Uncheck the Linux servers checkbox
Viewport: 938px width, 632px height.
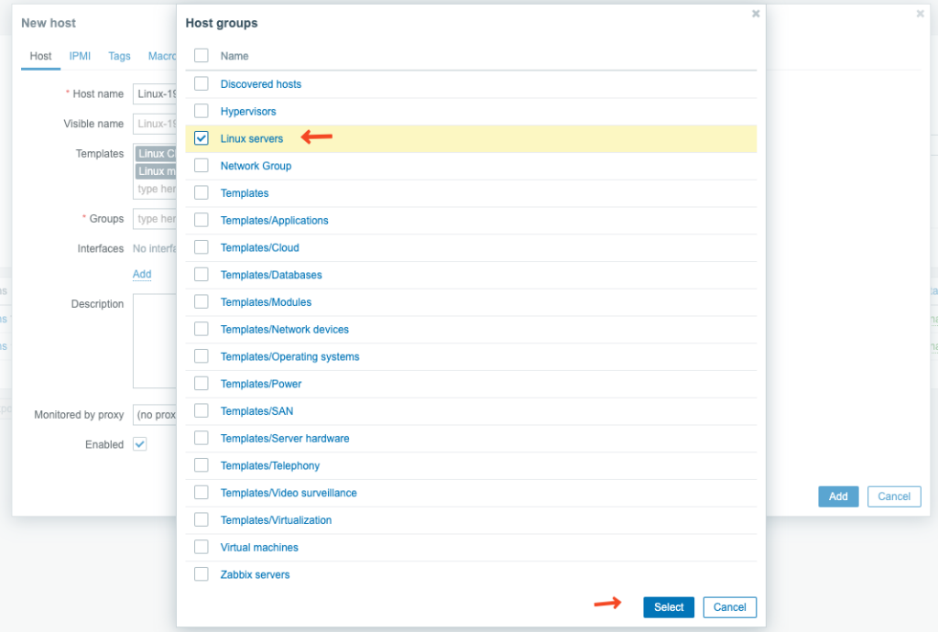click(x=201, y=138)
